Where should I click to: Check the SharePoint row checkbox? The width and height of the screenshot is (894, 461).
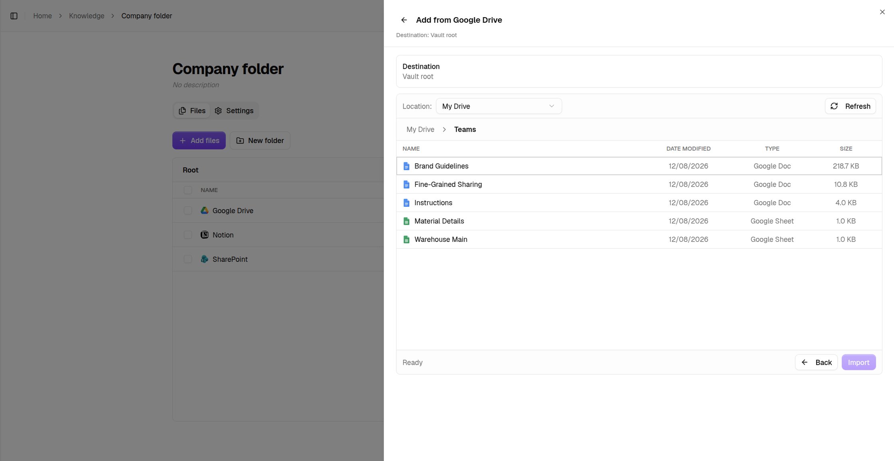point(188,259)
